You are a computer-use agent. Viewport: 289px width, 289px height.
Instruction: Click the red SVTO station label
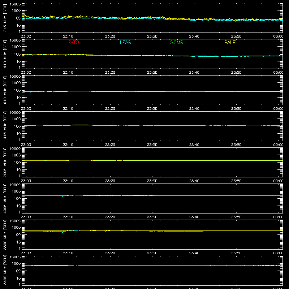pyautogui.click(x=73, y=42)
